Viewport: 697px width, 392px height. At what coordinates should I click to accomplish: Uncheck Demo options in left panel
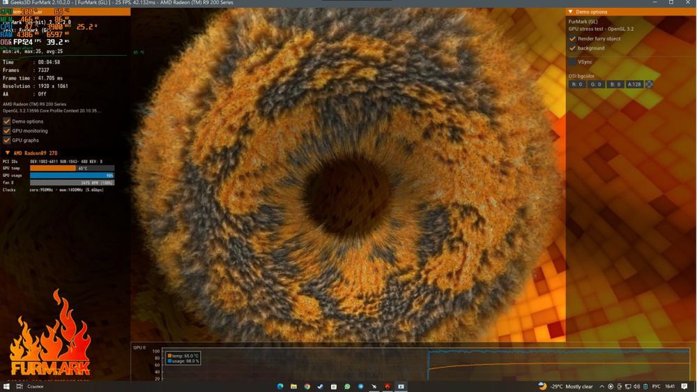(x=7, y=121)
